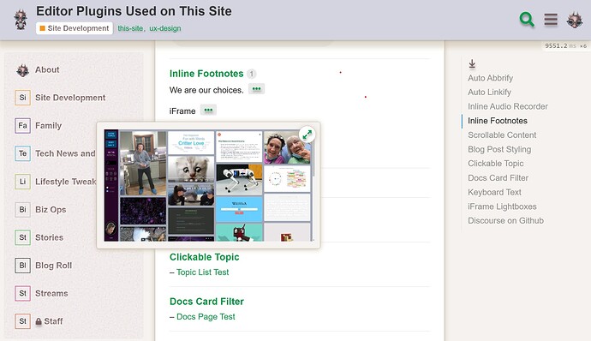The image size is (591, 341).
Task: Click the St badge for Staff
Action: 22,321
